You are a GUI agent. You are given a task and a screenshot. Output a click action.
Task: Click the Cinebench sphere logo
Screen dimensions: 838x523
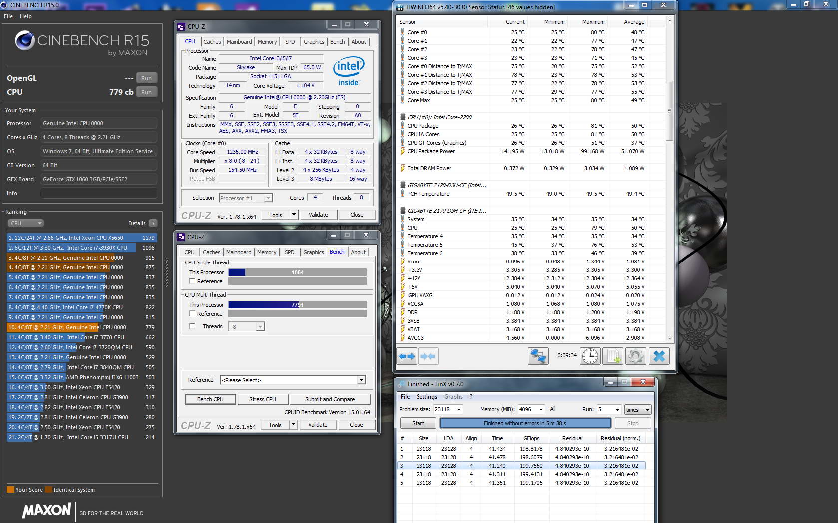click(x=25, y=41)
